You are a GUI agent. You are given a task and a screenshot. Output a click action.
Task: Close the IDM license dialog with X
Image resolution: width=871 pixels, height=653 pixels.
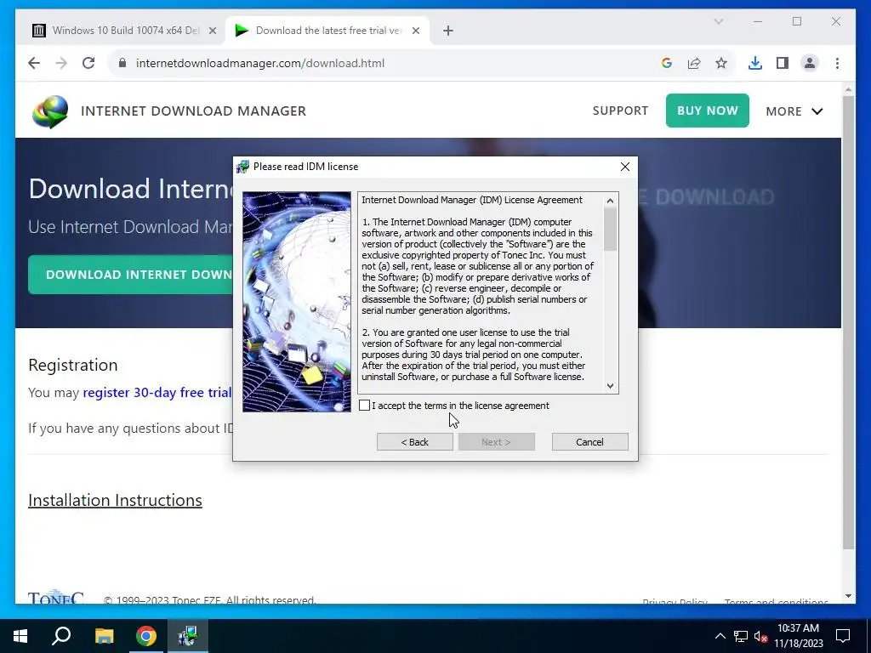tap(625, 167)
